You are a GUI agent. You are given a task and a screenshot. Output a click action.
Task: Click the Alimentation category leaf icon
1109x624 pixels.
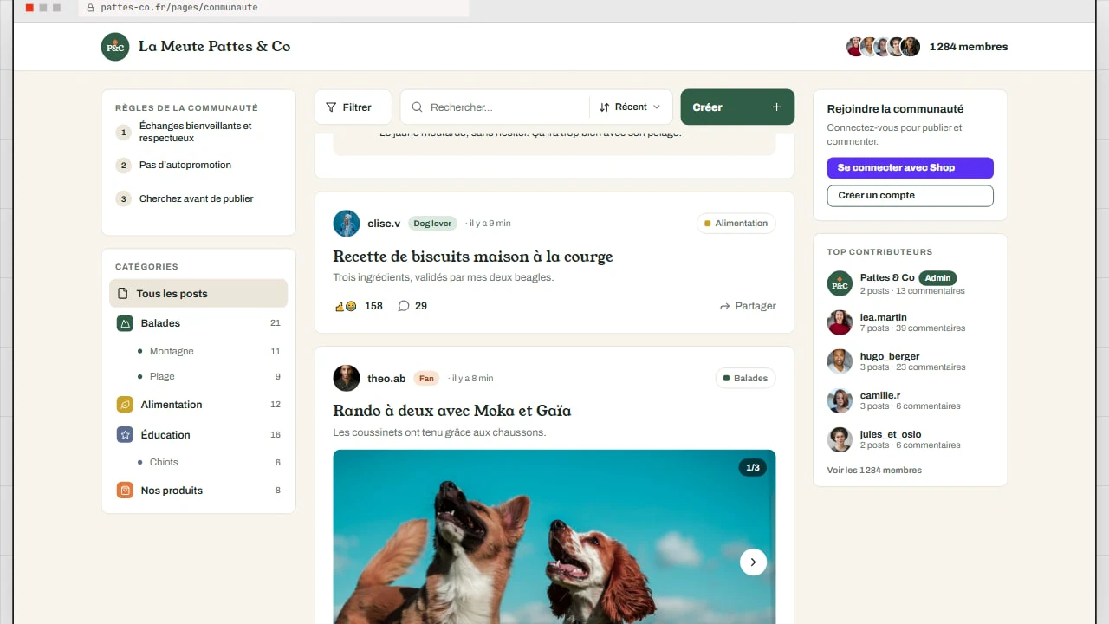coord(125,405)
